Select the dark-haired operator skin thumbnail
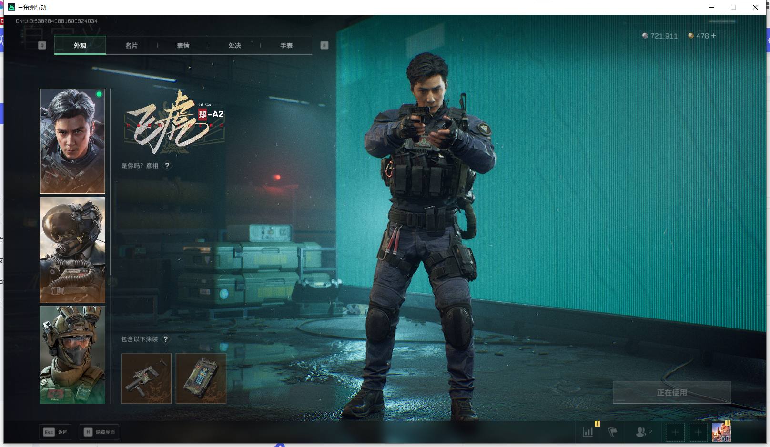 tap(72, 141)
